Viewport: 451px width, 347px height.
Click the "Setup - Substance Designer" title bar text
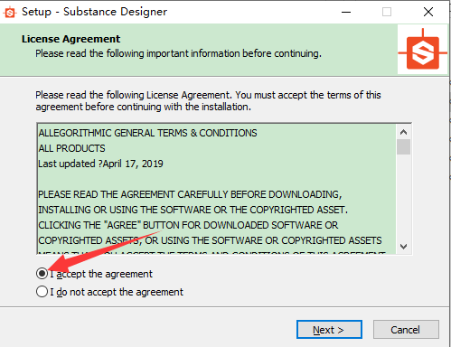tap(94, 12)
